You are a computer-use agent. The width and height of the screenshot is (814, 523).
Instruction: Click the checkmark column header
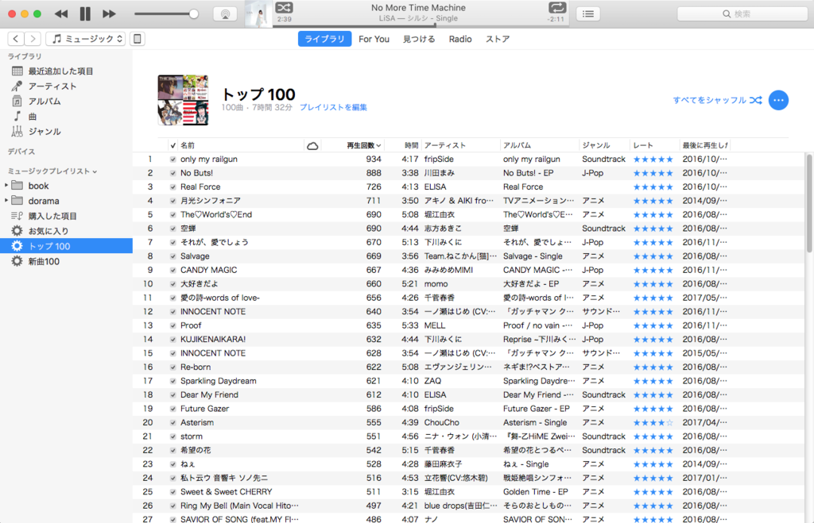tap(172, 145)
